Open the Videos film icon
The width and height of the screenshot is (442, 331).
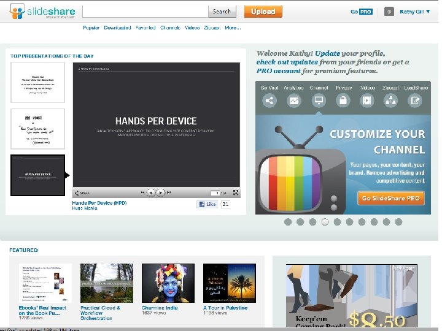[367, 101]
